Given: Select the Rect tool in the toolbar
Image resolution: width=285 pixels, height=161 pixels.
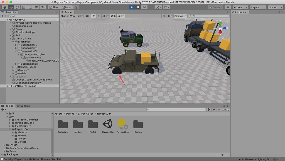Looking at the screenshot, I should click(30, 7).
